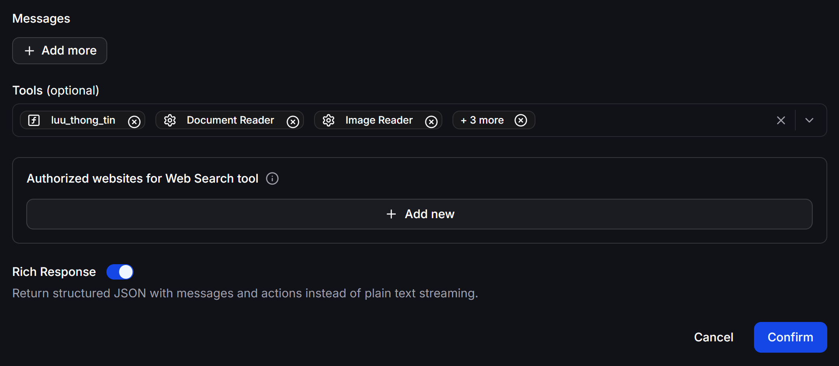Click the plus icon in Add more

pos(29,51)
